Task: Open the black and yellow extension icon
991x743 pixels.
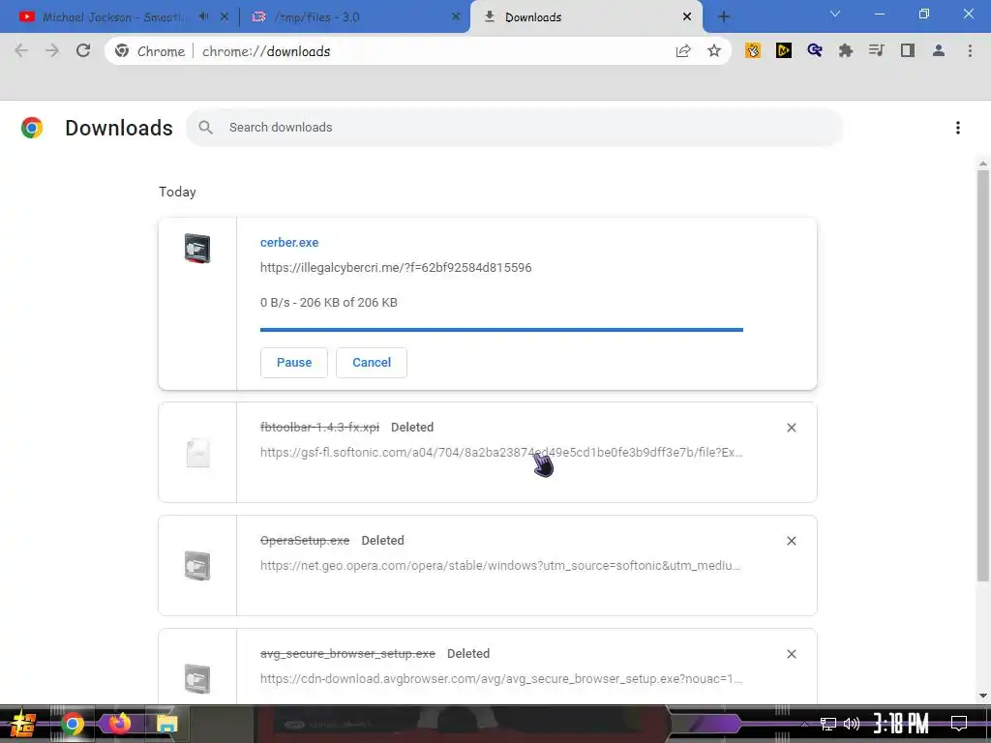Action: click(x=784, y=50)
